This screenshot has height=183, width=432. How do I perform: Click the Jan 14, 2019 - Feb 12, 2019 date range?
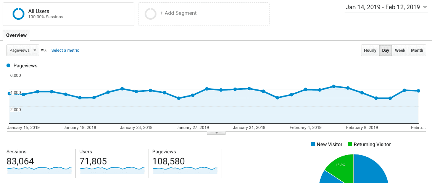tap(383, 7)
